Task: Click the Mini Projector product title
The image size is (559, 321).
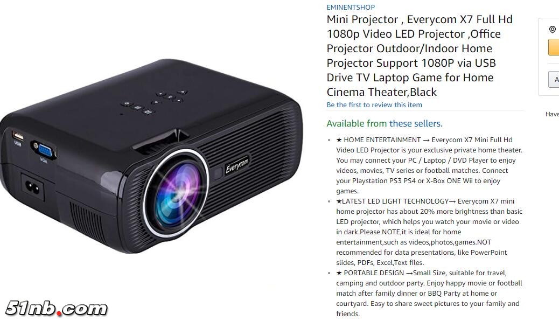Action: click(420, 55)
